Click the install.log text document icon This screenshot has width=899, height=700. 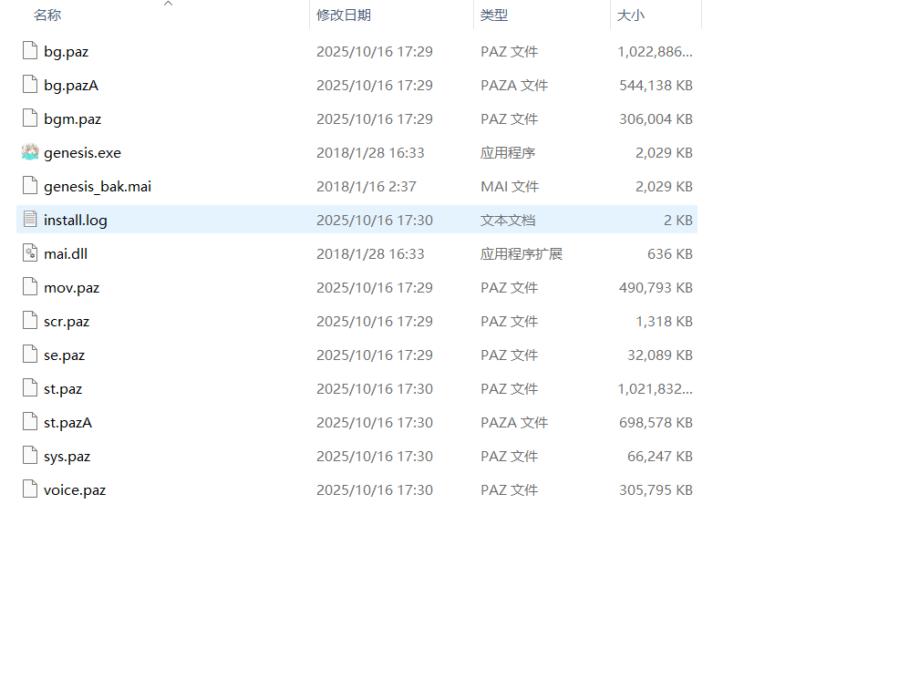[30, 221]
